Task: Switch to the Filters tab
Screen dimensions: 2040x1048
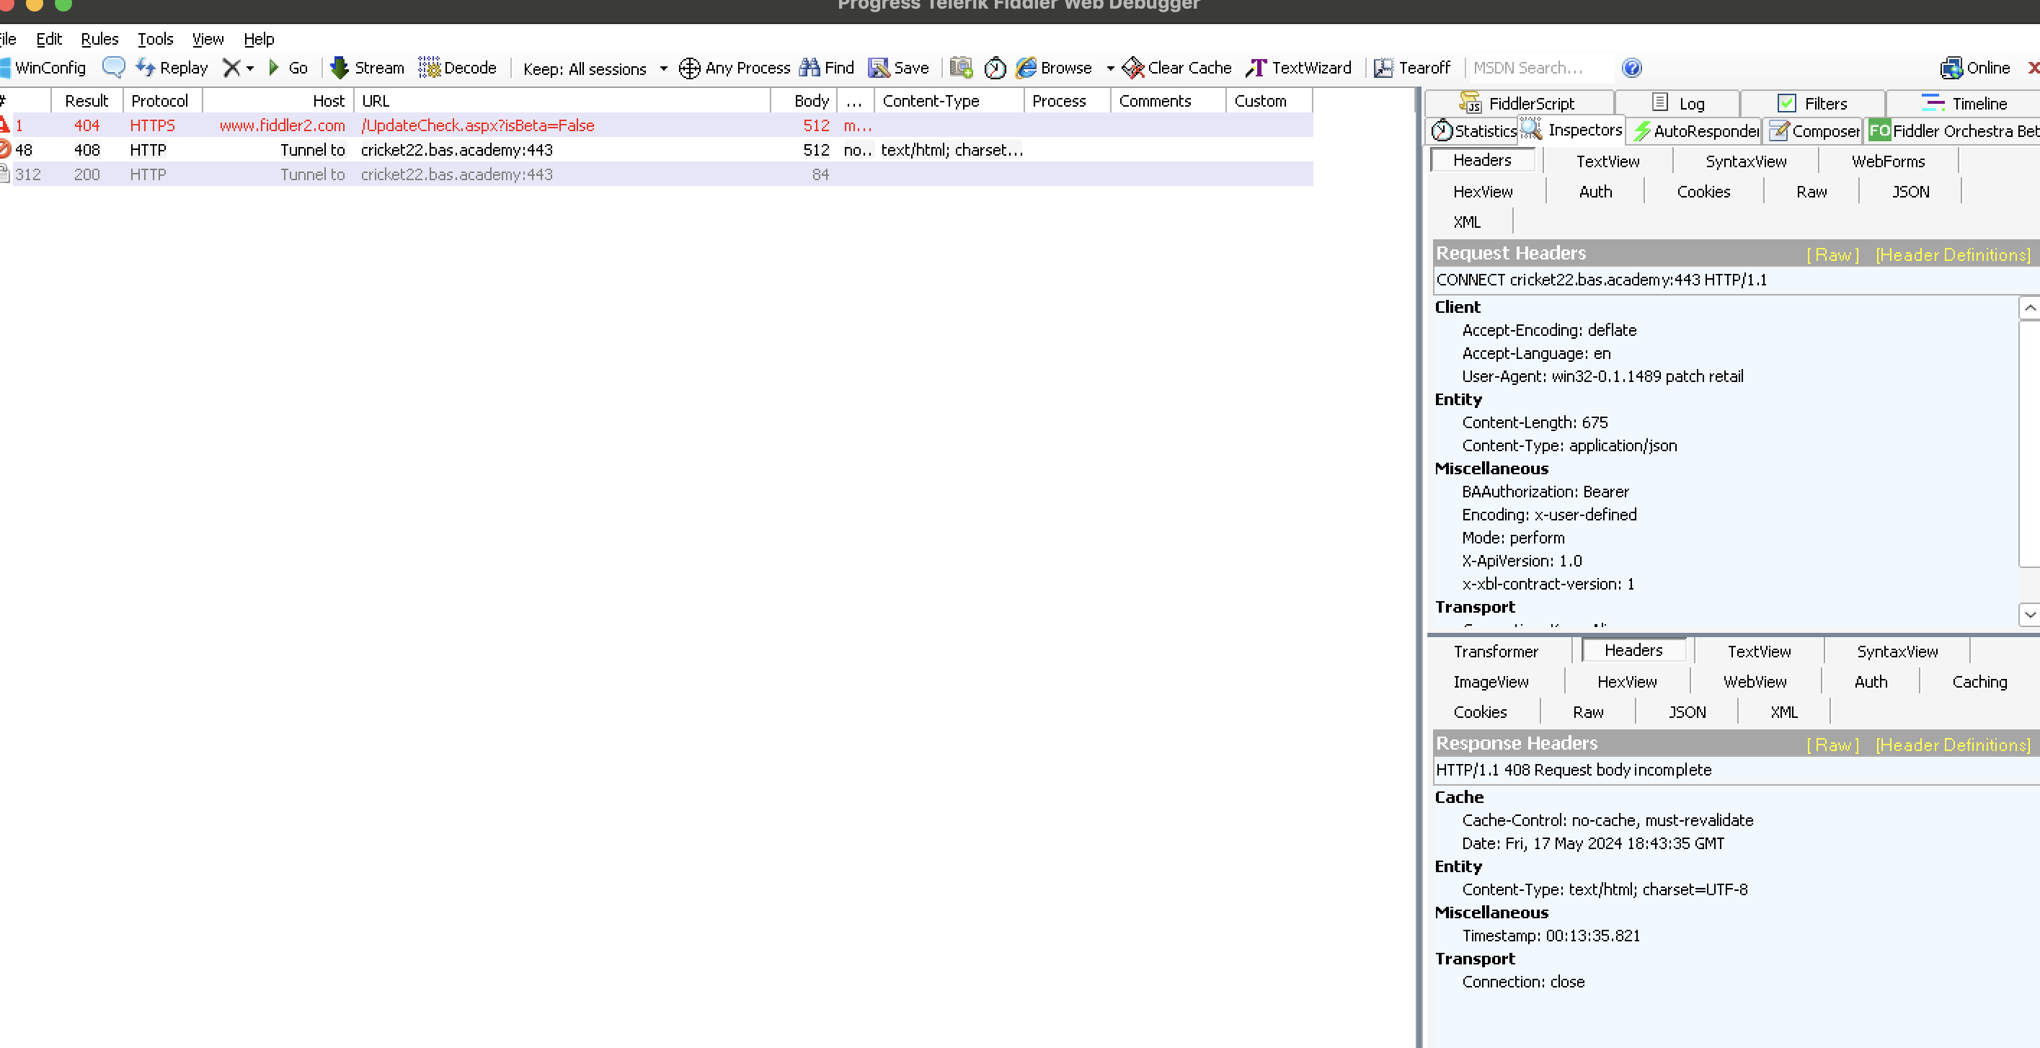Action: pyautogui.click(x=1812, y=103)
